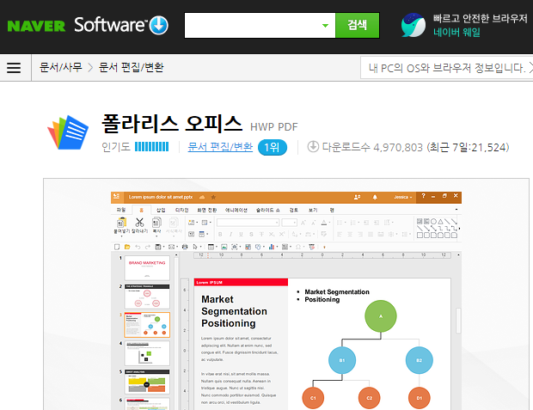
Task: Open the 문서 편집/변환 category link
Action: click(x=220, y=147)
